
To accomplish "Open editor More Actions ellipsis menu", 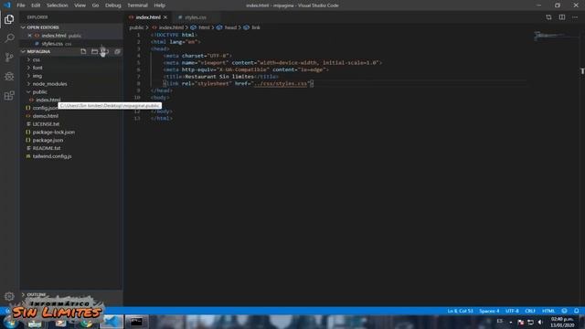I will pyautogui.click(x=575, y=17).
